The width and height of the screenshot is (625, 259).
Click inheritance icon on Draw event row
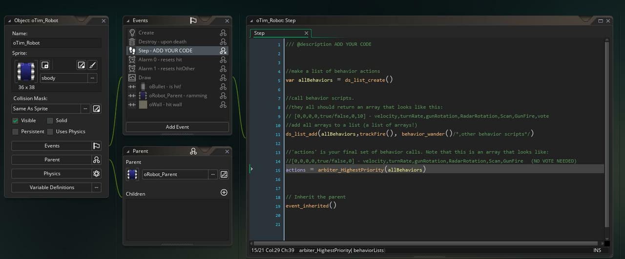223,78
